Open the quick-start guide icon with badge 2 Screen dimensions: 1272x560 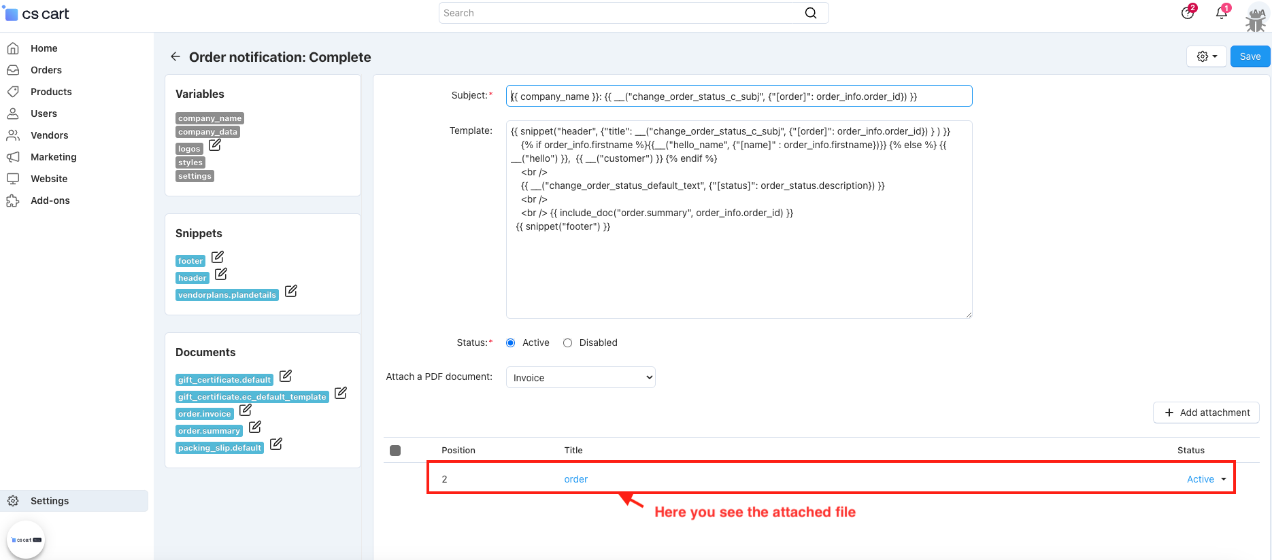coord(1188,13)
